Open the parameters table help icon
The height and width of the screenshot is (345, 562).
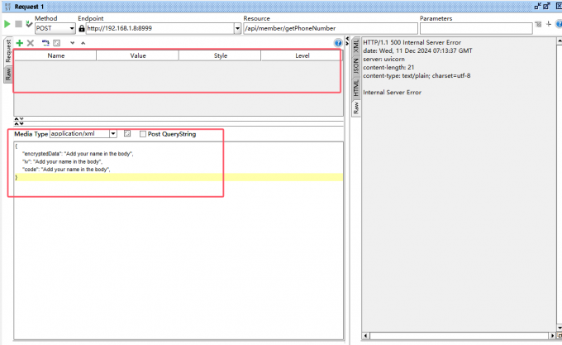tap(338, 43)
